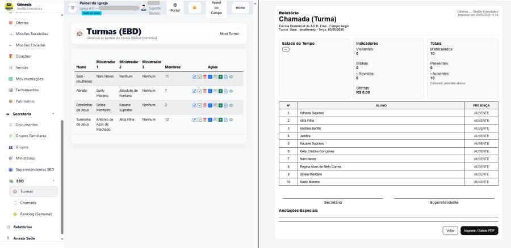Open Missões Recebidas in the sidebar
The height and width of the screenshot is (248, 511).
[32, 34]
